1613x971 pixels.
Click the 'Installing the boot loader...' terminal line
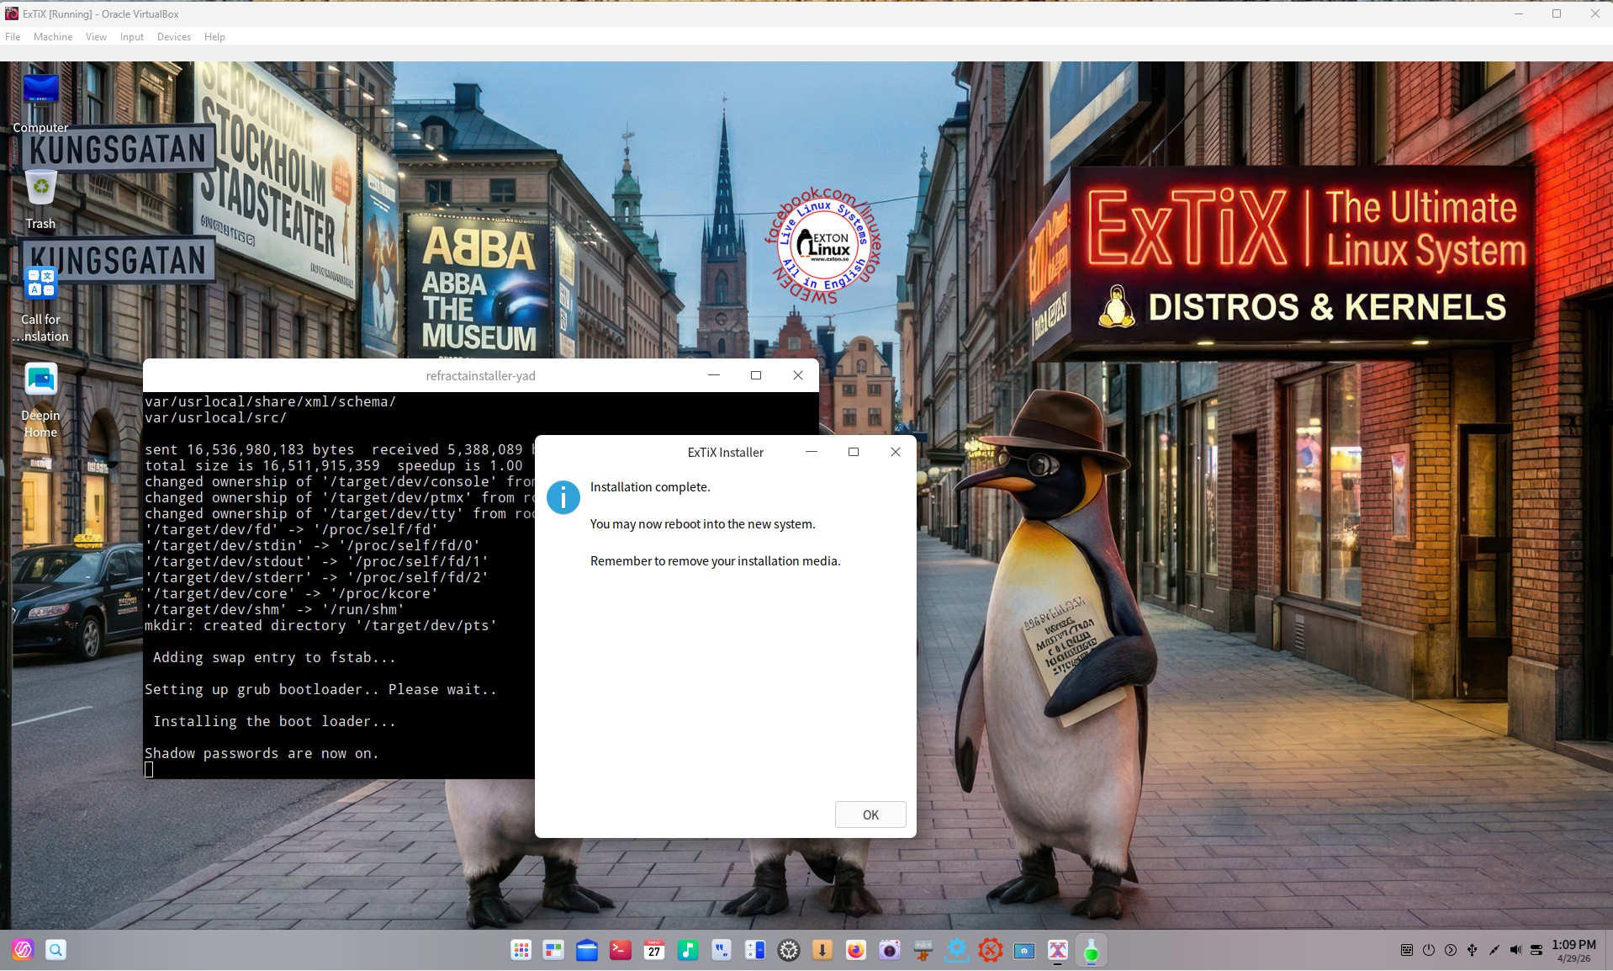click(274, 721)
